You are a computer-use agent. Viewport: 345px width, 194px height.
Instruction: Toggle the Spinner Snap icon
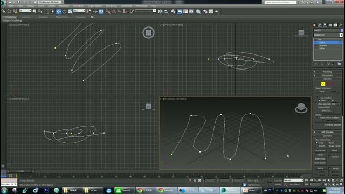125,11
